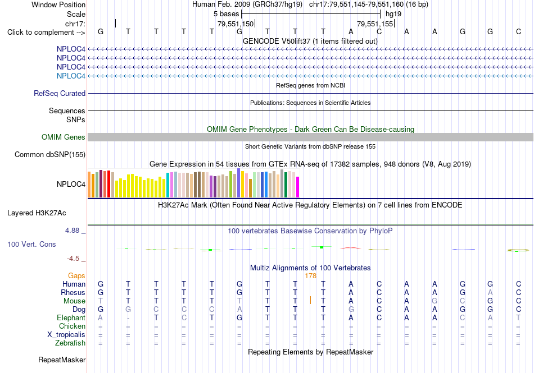Image resolution: width=534 pixels, height=373 pixels.
Task: Click 'RefSeq genes from NCBI' title
Action: coord(310,85)
